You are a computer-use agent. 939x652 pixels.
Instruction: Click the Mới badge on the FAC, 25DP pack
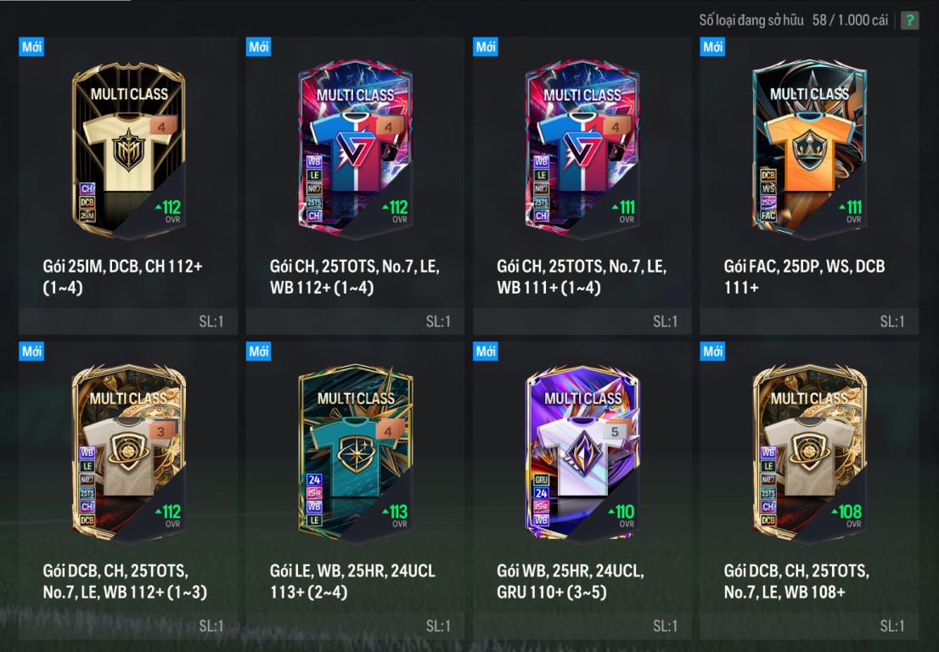pyautogui.click(x=712, y=46)
